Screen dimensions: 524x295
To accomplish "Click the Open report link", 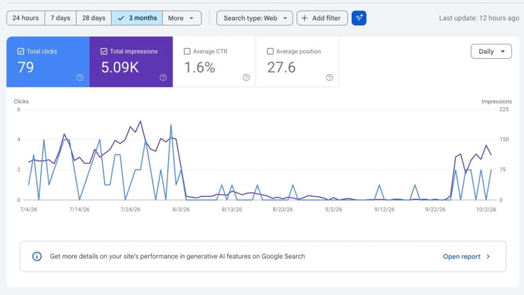I will click(x=461, y=257).
